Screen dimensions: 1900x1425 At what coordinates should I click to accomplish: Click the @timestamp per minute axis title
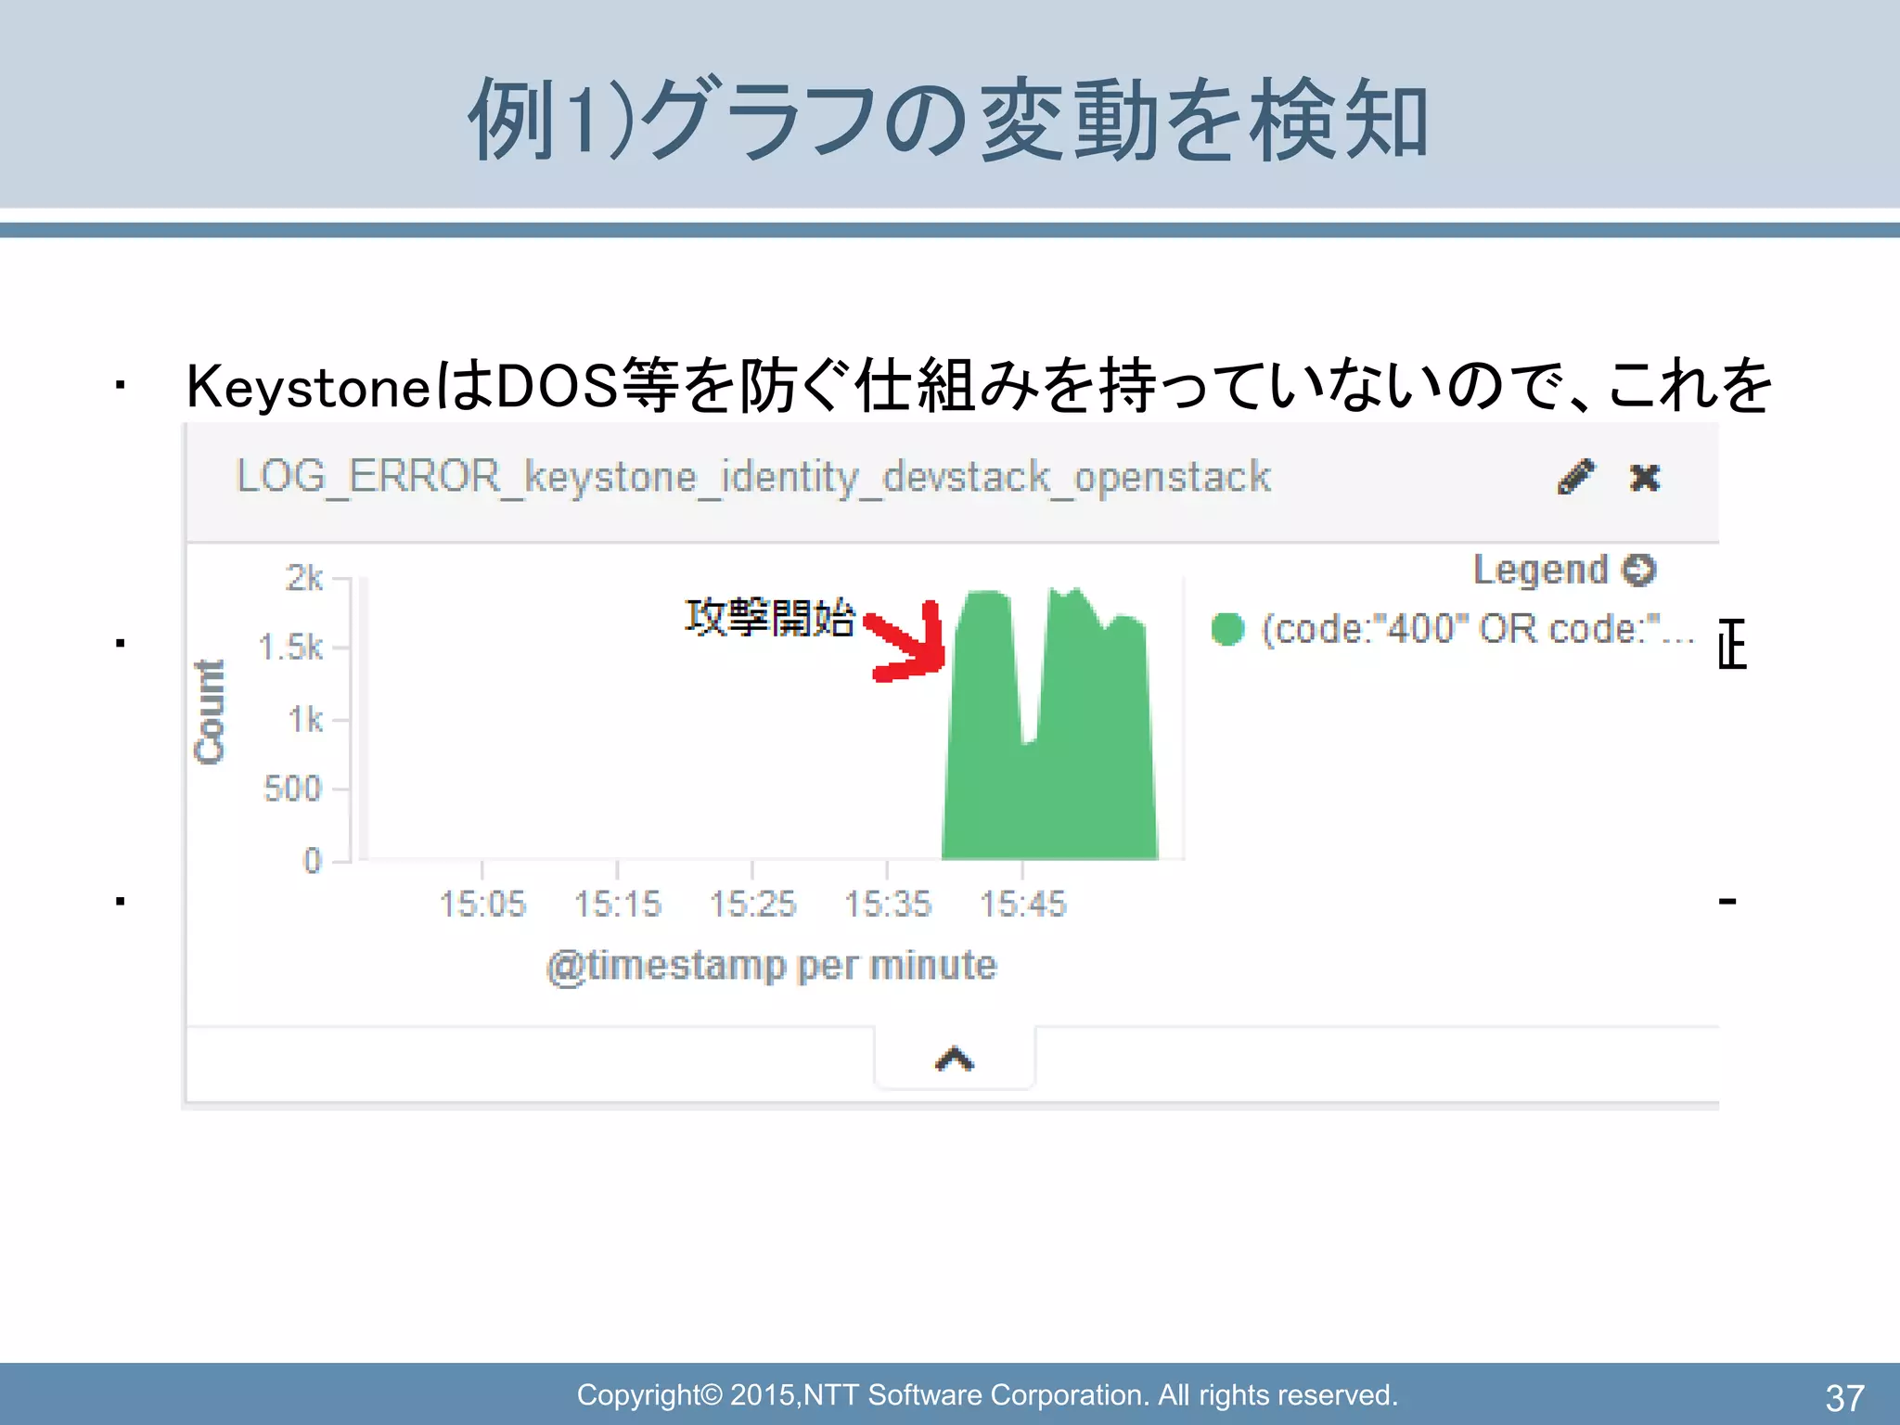pyautogui.click(x=772, y=966)
